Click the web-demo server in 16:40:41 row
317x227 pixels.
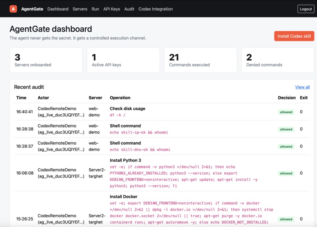click(x=94, y=112)
